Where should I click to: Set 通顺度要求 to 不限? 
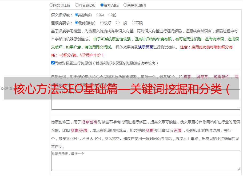[x=133, y=23]
